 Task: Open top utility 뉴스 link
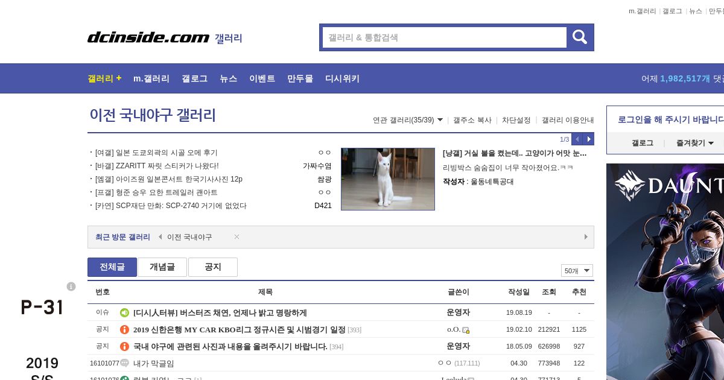tap(696, 11)
